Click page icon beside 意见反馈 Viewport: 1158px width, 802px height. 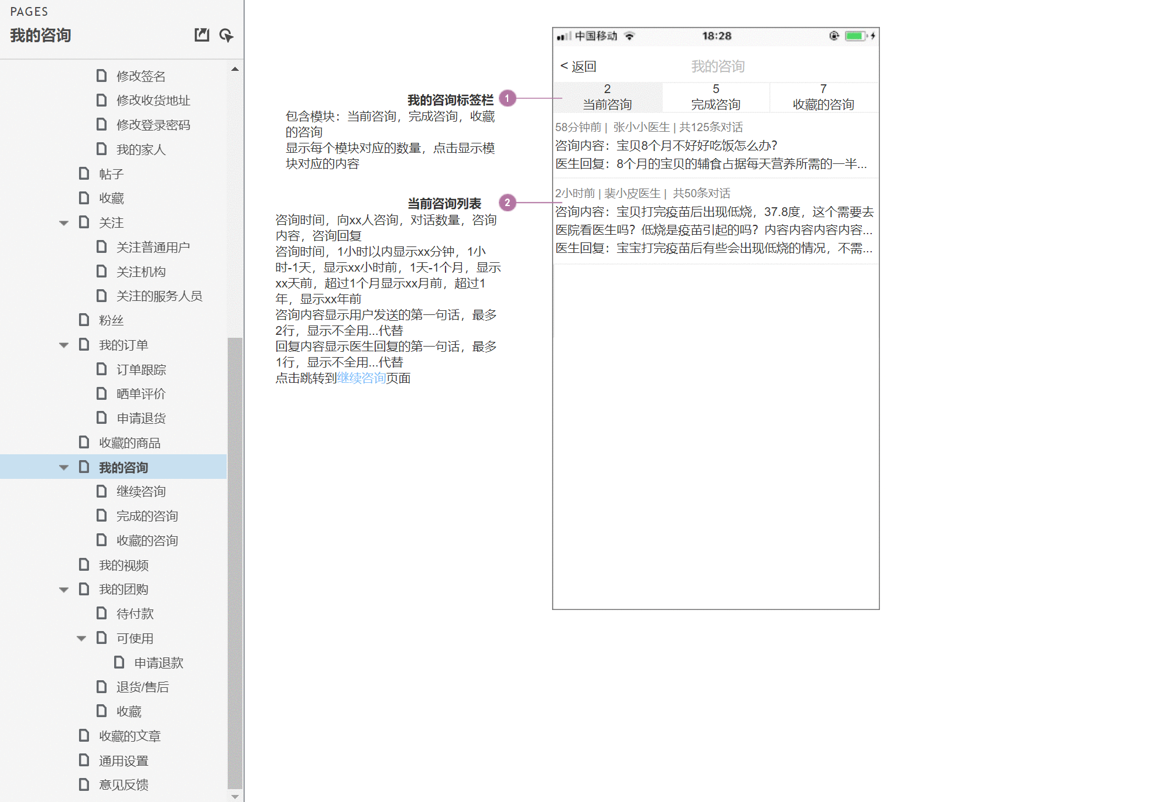84,784
